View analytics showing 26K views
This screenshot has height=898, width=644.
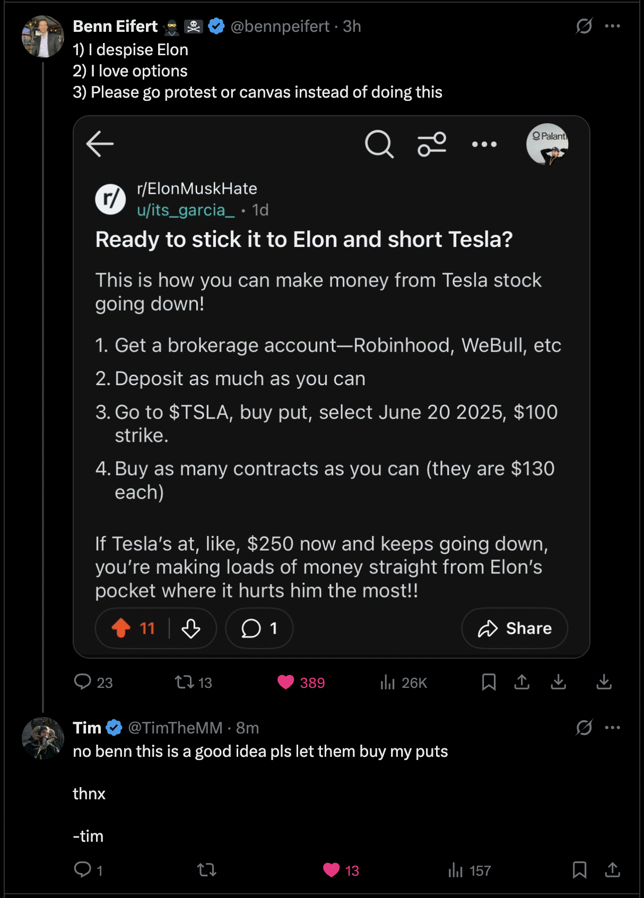[388, 682]
